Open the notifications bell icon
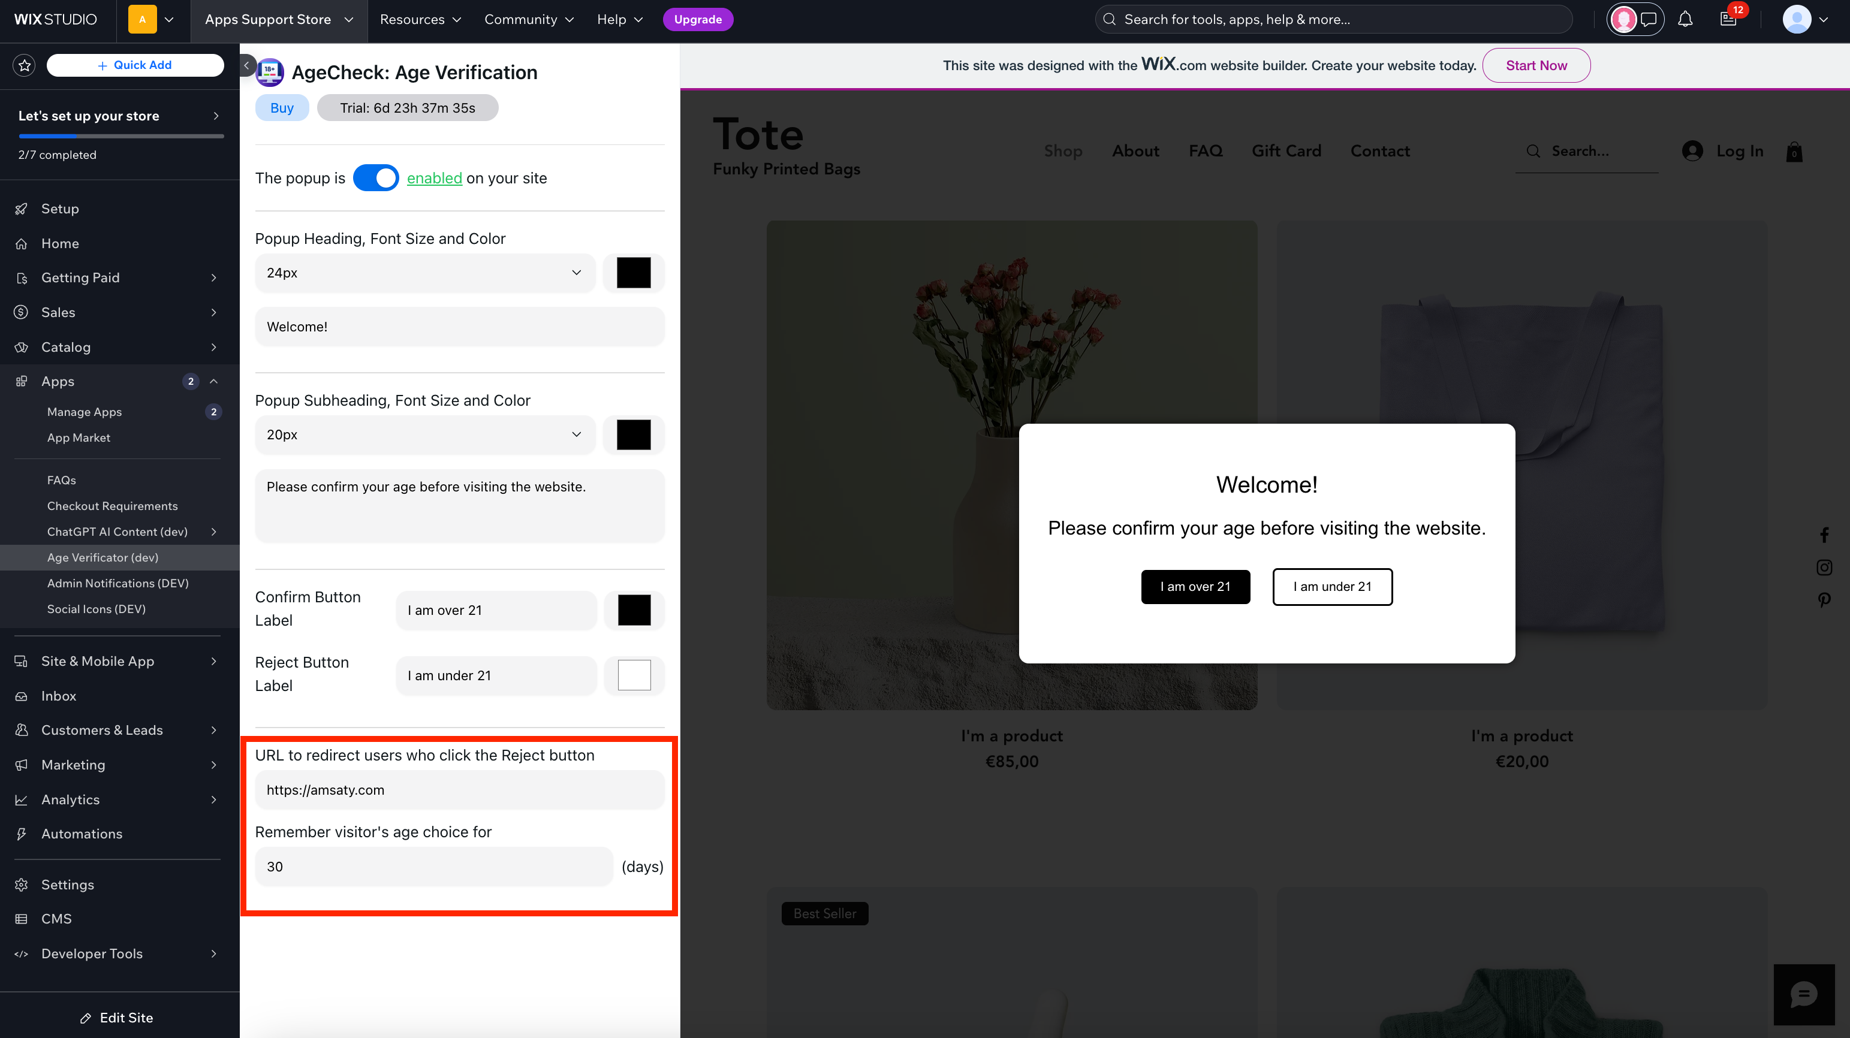Image resolution: width=1850 pixels, height=1038 pixels. (1685, 19)
